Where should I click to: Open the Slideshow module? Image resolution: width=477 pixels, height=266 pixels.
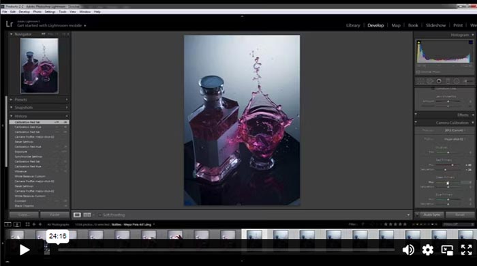coord(435,25)
